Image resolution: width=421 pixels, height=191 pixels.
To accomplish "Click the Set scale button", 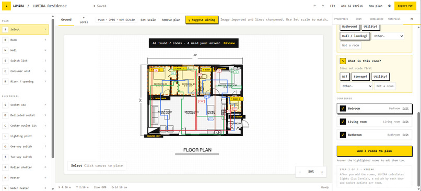I will tap(148, 20).
